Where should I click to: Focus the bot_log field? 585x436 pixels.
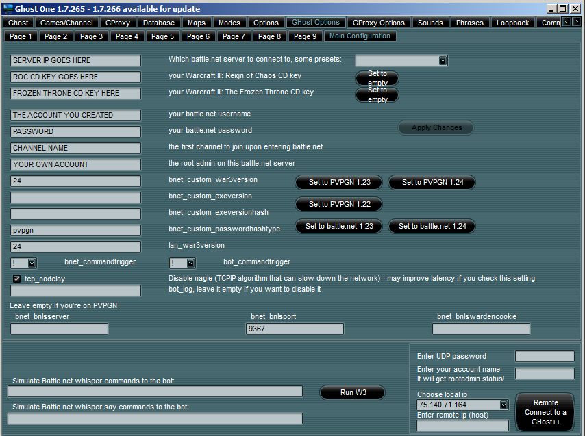[76, 291]
